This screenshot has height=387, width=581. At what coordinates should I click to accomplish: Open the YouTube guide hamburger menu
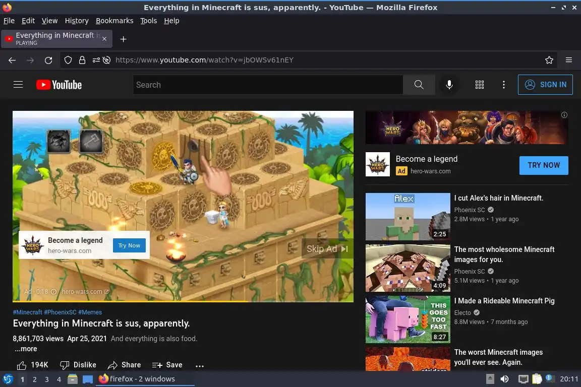(x=18, y=85)
